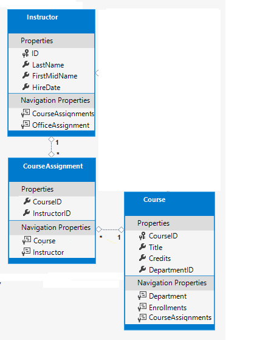257x340 pixels.
Task: Select the wrench icon next to InstructorID
Action: pyautogui.click(x=26, y=213)
